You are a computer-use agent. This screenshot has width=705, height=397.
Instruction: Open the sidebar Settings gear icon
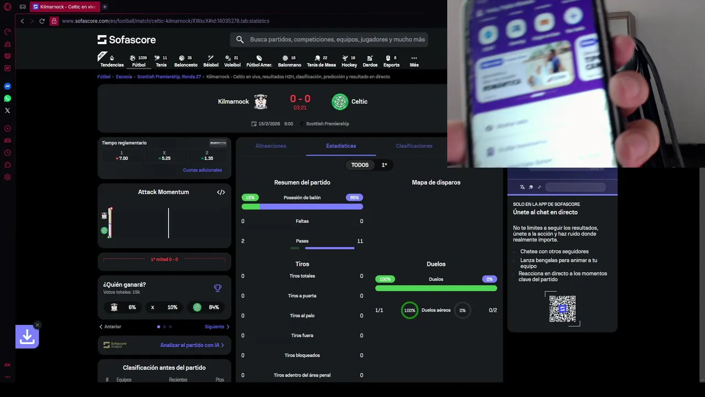(8, 177)
